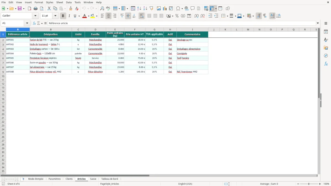Open font color dropdown arrow

89,16
